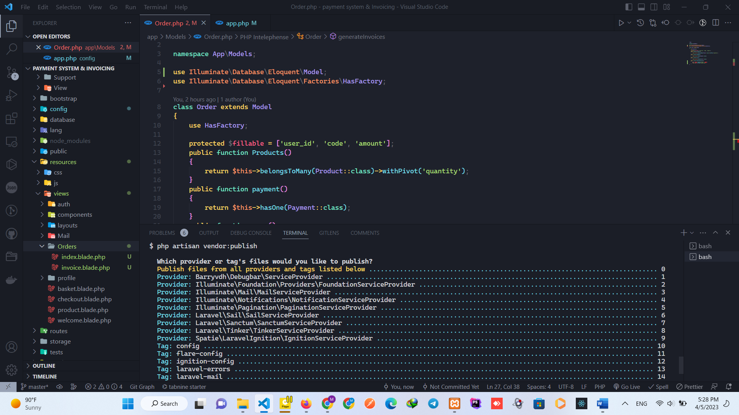Split the editor to the right
The height and width of the screenshot is (415, 739).
[716, 23]
